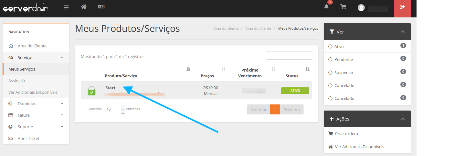Screen dimensions: 465x156
Task: Click the Criar ordem link
Action: tap(346, 133)
